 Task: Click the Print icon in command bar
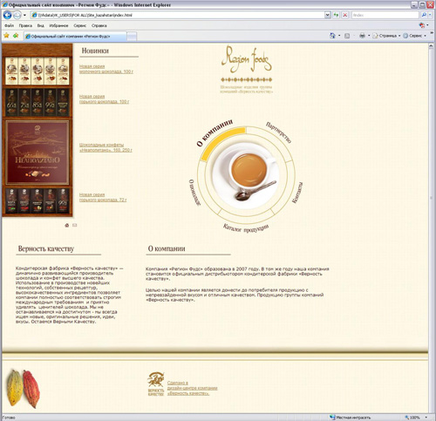click(x=362, y=36)
